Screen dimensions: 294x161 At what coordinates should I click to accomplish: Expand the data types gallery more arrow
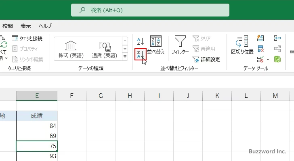125,57
